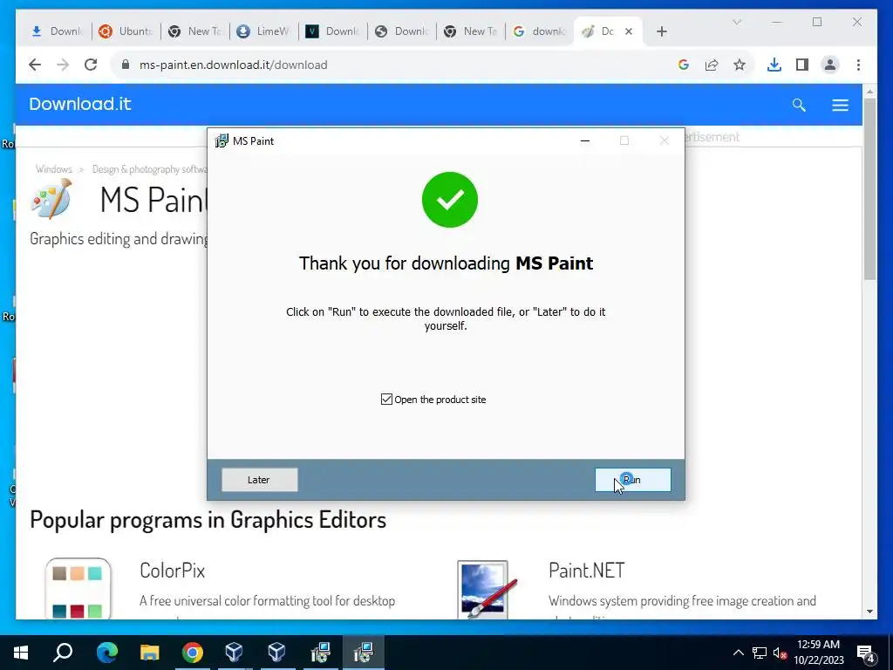Viewport: 893px width, 670px height.
Task: Click the Windows breadcrumb link
Action: [53, 169]
